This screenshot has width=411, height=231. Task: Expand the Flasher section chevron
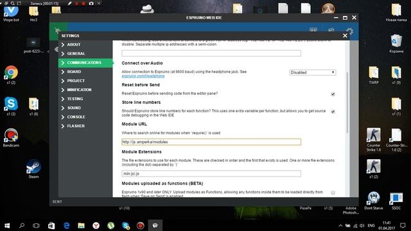click(x=63, y=126)
